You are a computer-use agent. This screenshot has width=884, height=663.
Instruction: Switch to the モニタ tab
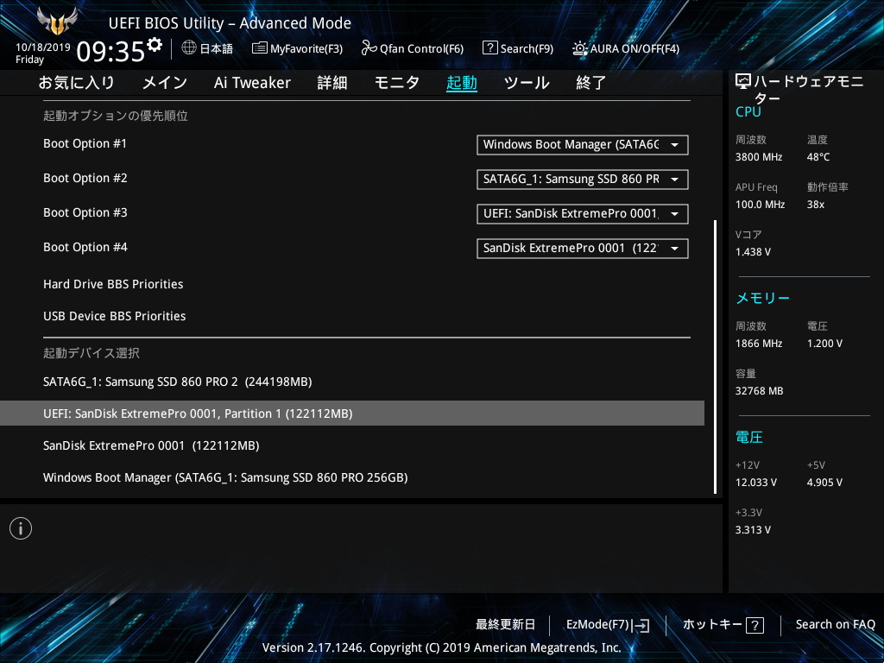(x=397, y=83)
